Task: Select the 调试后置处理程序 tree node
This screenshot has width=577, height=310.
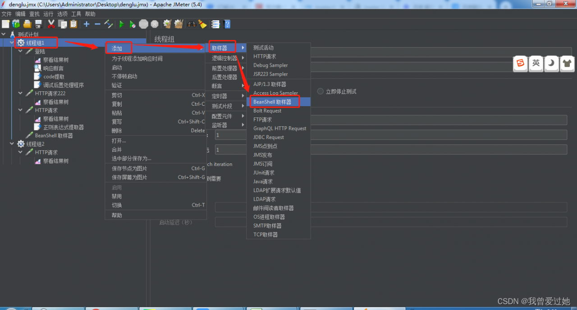Action: 64,85
